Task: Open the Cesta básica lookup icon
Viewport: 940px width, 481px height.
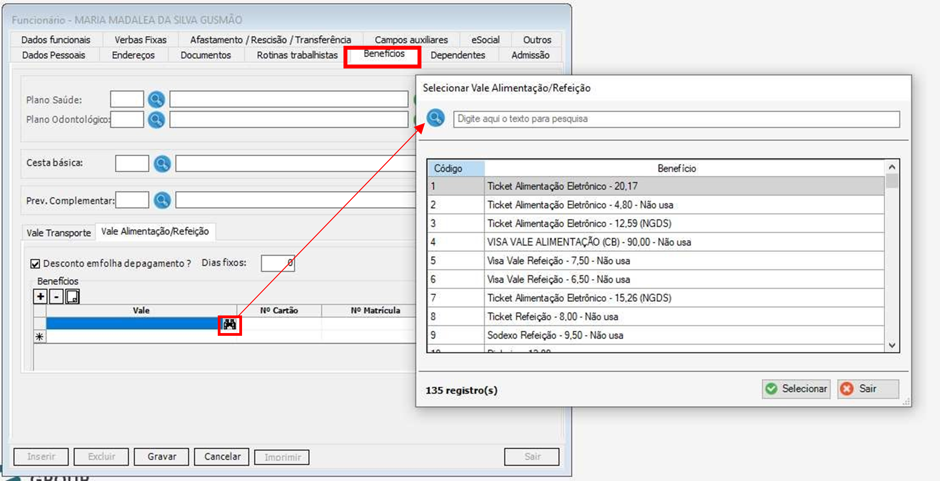Action: pos(162,164)
